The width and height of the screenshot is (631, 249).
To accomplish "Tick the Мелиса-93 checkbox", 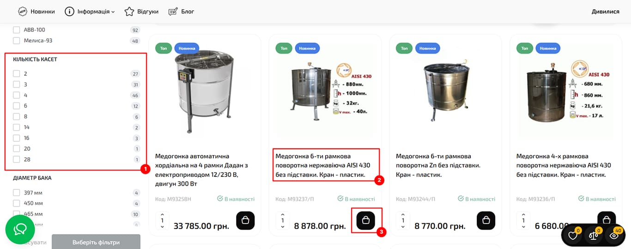I will coord(17,41).
